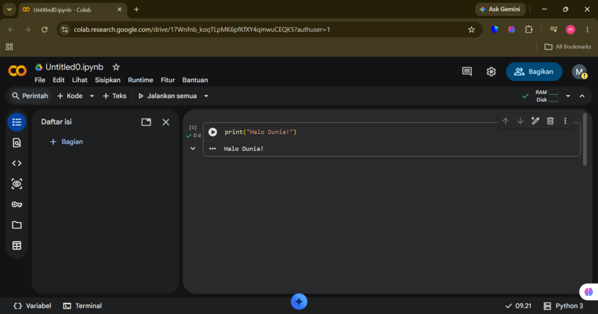
Task: Open the Variabel panel
Action: point(33,306)
